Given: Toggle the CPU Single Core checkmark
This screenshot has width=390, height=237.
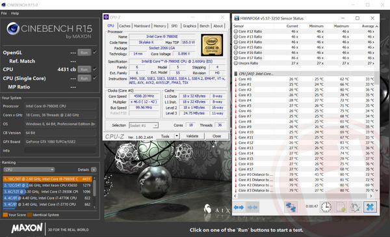Looking at the screenshot, I should tap(95, 78).
